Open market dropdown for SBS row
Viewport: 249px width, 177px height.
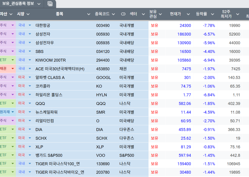pos(30,51)
